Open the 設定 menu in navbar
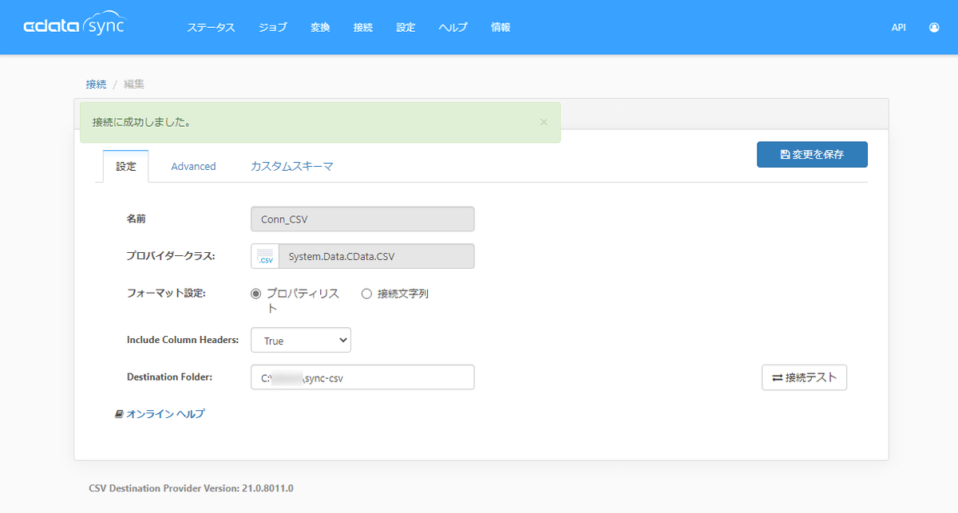The image size is (958, 513). click(x=406, y=27)
